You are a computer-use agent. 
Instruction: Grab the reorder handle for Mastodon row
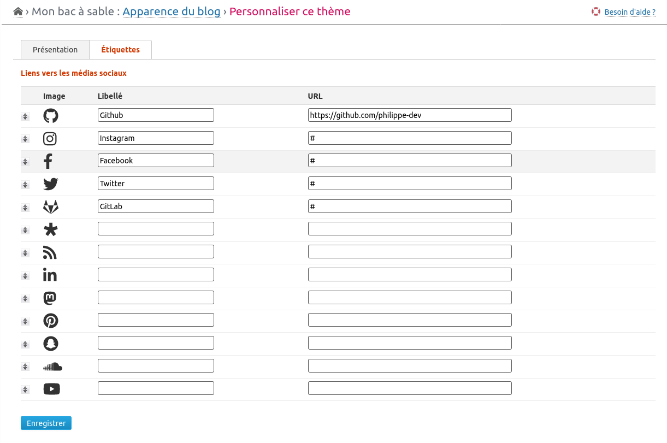point(25,298)
